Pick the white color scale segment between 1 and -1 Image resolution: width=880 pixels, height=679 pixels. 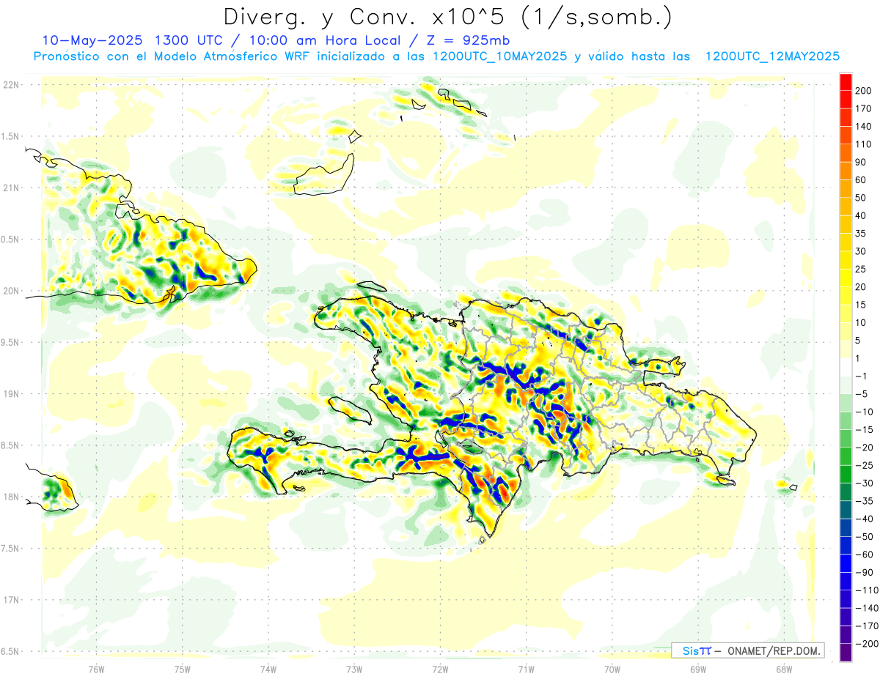[846, 368]
